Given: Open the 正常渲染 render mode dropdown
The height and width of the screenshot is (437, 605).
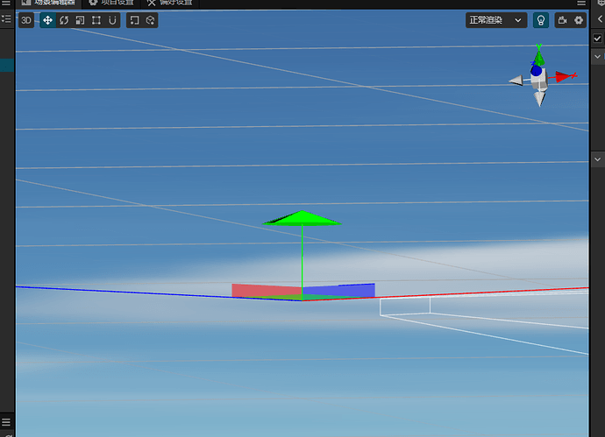Looking at the screenshot, I should [496, 20].
